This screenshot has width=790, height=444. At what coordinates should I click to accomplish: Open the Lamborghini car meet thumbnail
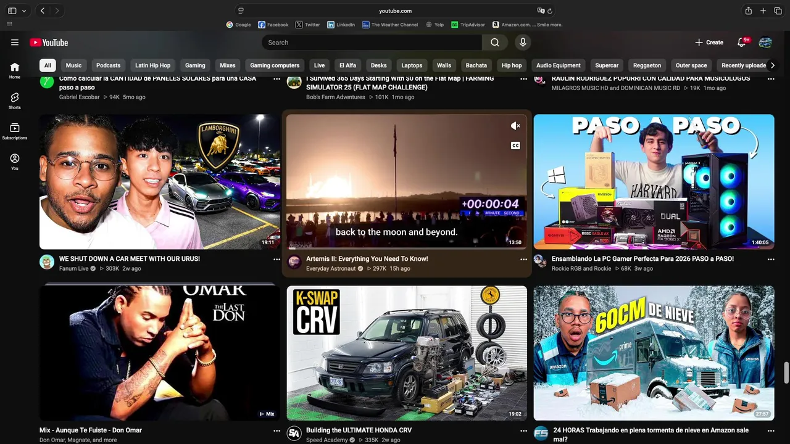pos(160,182)
